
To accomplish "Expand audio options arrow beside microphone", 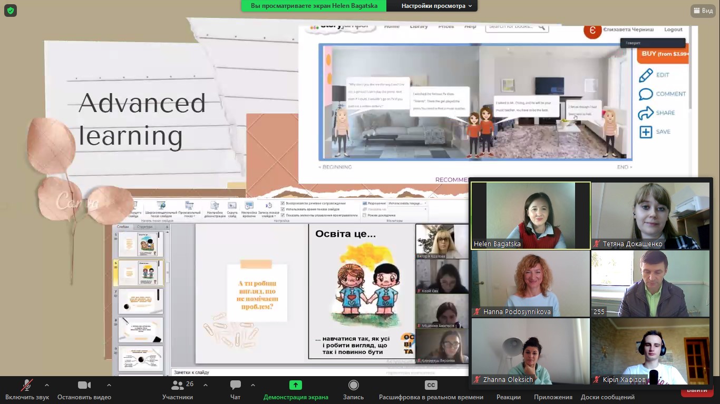I will 47,385.
